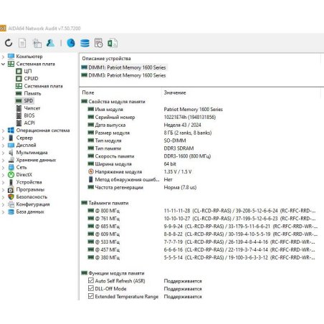This screenshot has width=324, height=324.
Task: Toggle the Auto Self Refresh (ASR) checkbox
Action: (x=91, y=280)
